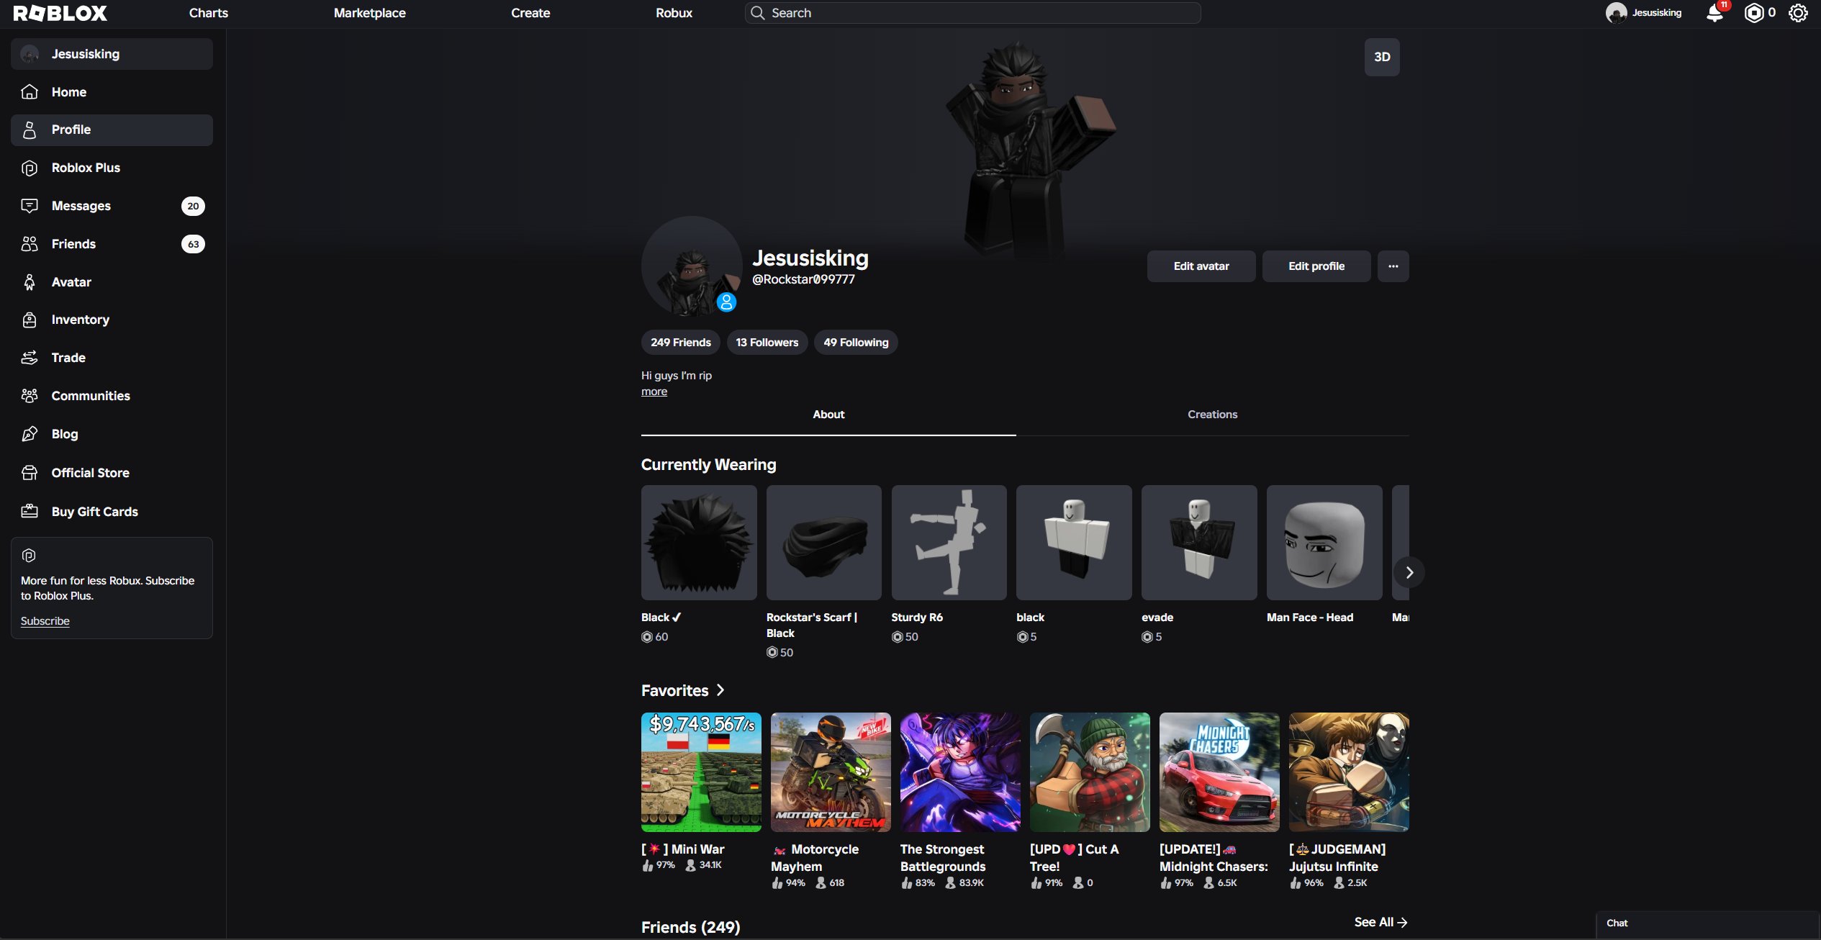Click the Friends requests count badge
This screenshot has width=1821, height=940.
[x=193, y=244]
